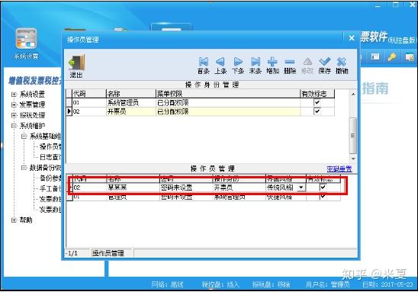Click scroll up arrow of role list
The width and height of the screenshot is (418, 292).
(x=353, y=94)
